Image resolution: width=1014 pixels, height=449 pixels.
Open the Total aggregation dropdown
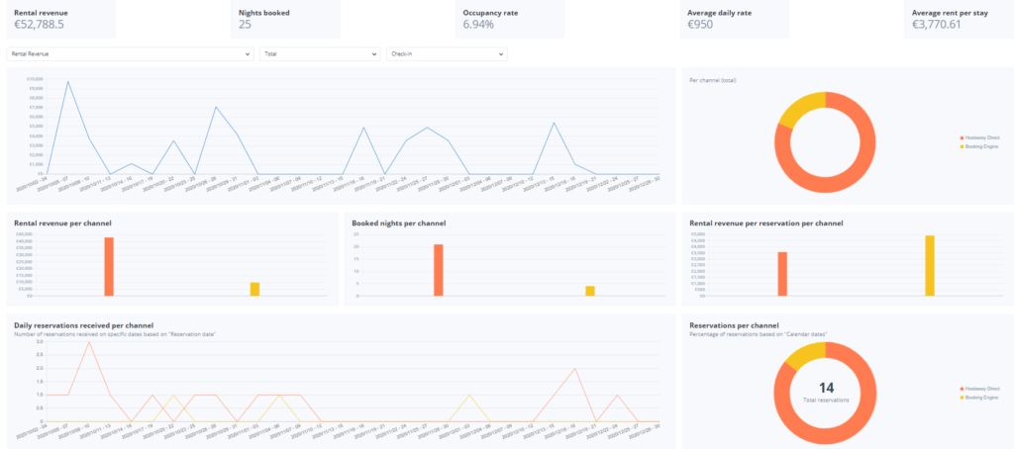(x=320, y=53)
